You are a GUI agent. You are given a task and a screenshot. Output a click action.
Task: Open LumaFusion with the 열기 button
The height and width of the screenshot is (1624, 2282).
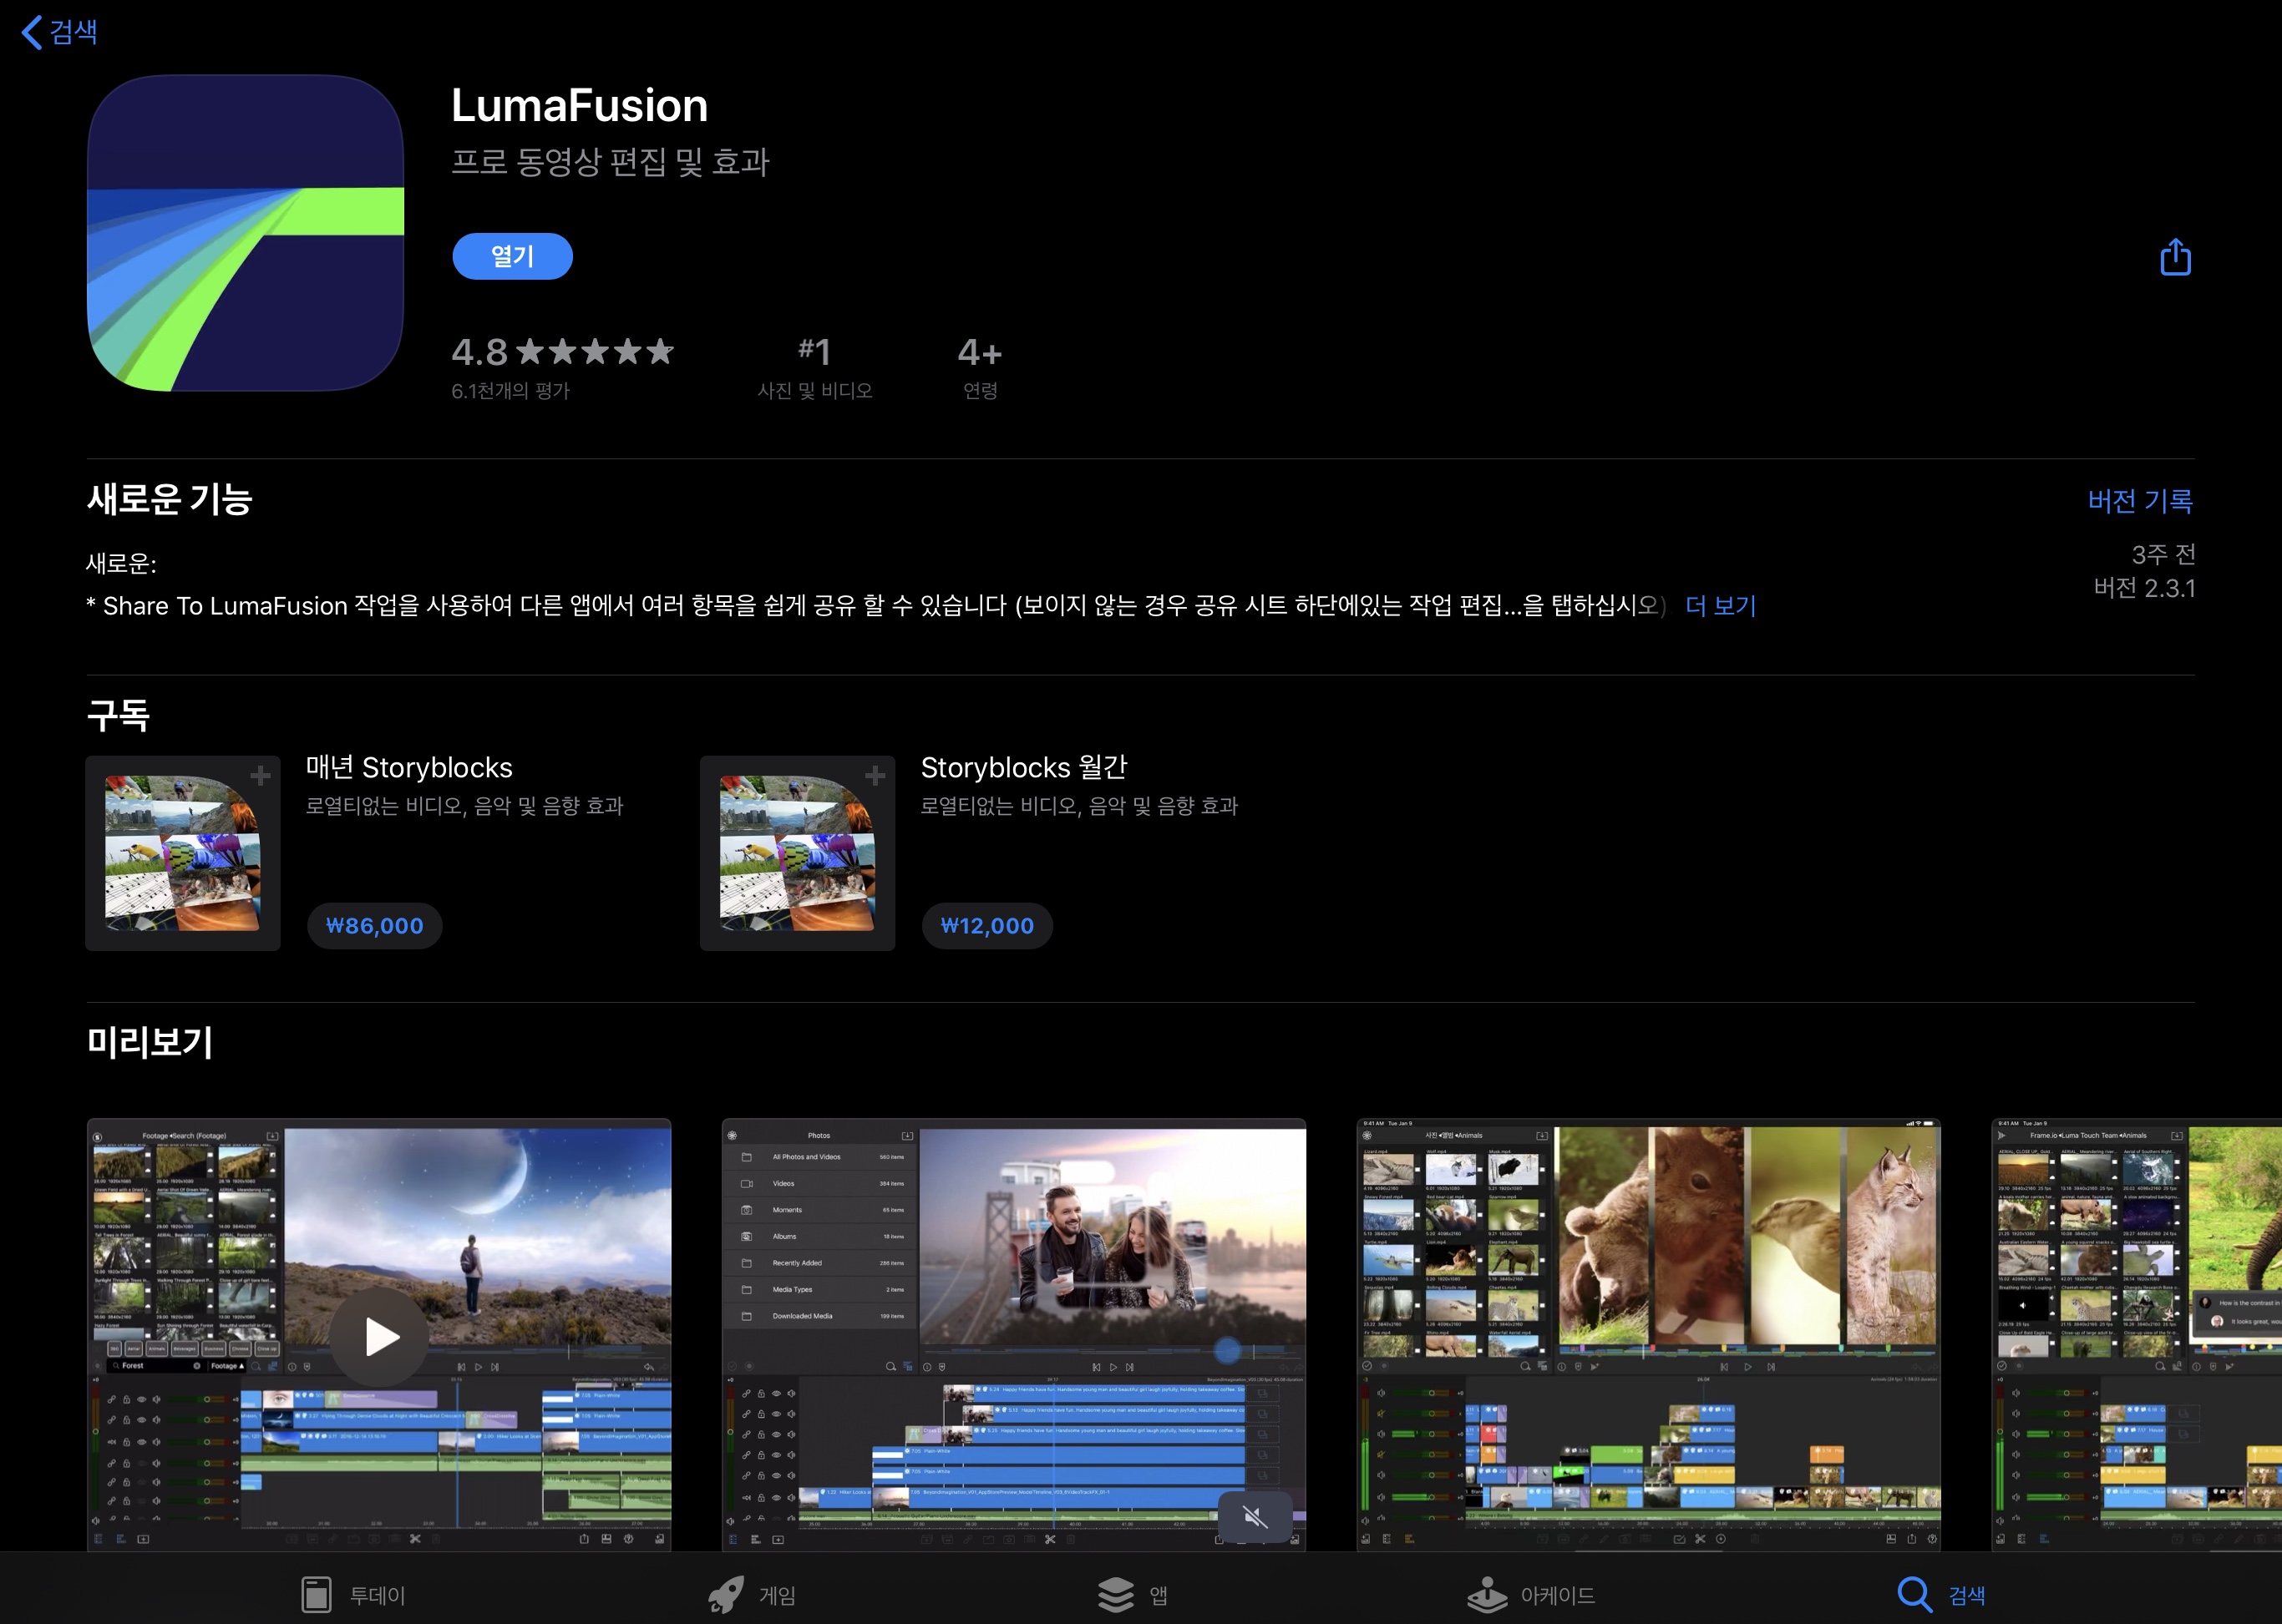tap(512, 257)
